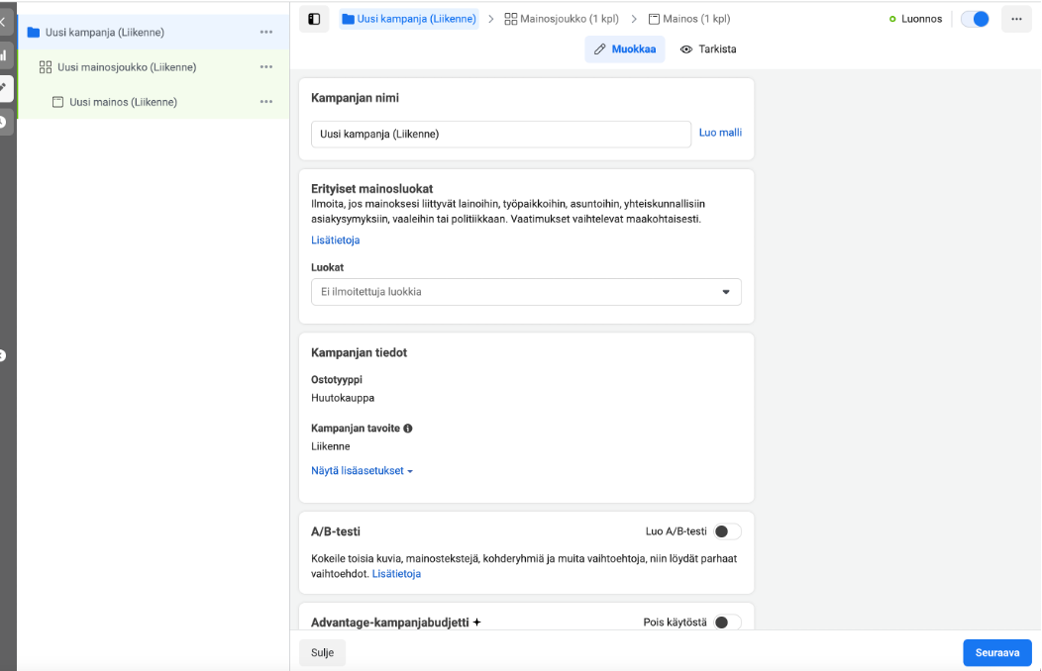This screenshot has width=1042, height=671.
Task: Open the chart view in left rail
Action: pyautogui.click(x=4, y=56)
